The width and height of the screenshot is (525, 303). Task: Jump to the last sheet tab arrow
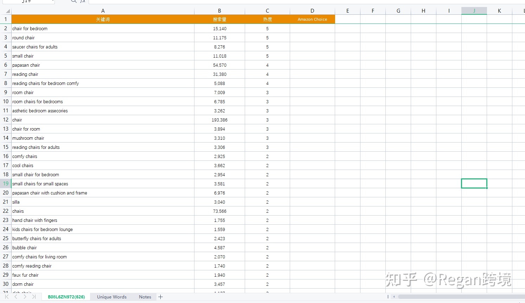click(x=34, y=297)
